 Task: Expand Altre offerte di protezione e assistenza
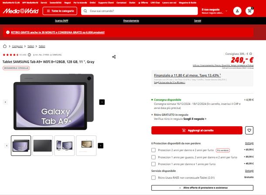pyautogui.click(x=202, y=188)
